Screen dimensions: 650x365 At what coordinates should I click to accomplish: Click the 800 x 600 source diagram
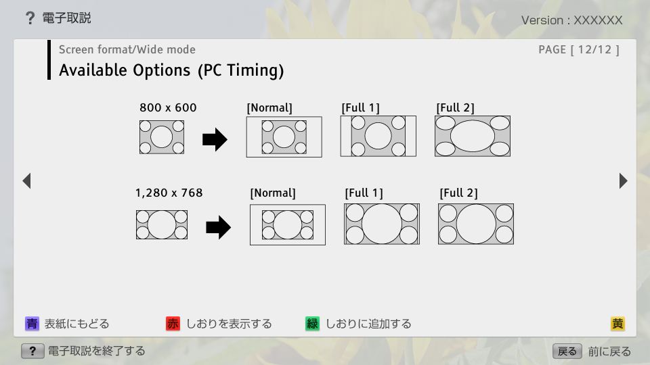(x=162, y=137)
